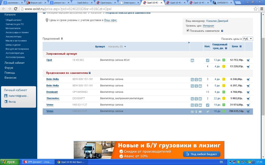Open currency dropdown Руб.
This screenshot has height=165, width=265.
[248, 39]
